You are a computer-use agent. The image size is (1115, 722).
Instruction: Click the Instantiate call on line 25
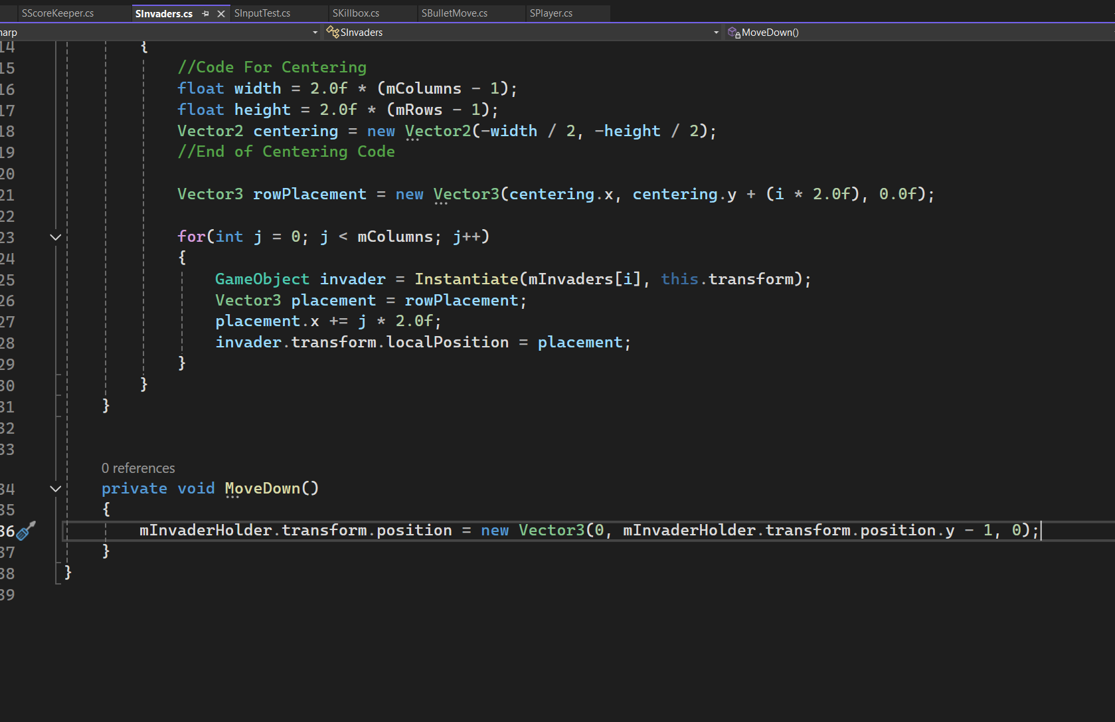click(x=466, y=280)
